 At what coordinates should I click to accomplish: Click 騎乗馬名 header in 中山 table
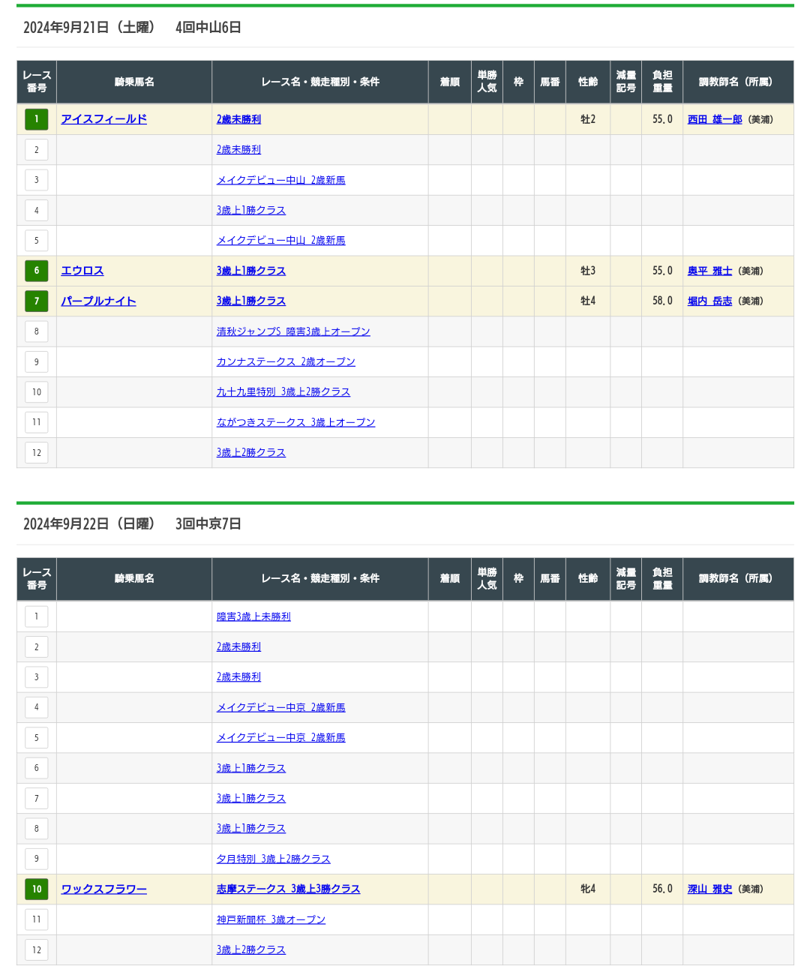134,82
